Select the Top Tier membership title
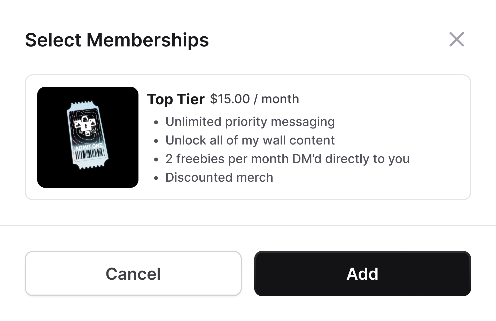 pyautogui.click(x=176, y=99)
